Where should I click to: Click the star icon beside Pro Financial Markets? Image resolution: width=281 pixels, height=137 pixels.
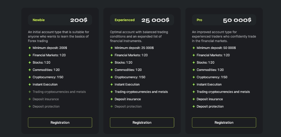click(x=194, y=55)
